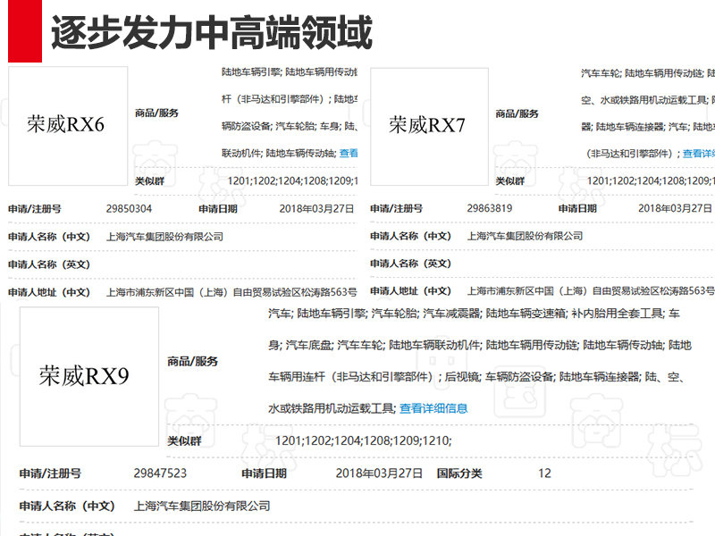The image size is (715, 536).
Task: Click RX7 goods line starting 汽车车轮
Action: pyautogui.click(x=648, y=73)
